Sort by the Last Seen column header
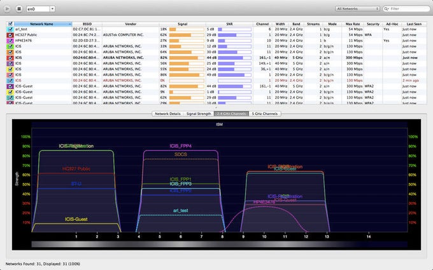This screenshot has width=433, height=270. [x=414, y=24]
